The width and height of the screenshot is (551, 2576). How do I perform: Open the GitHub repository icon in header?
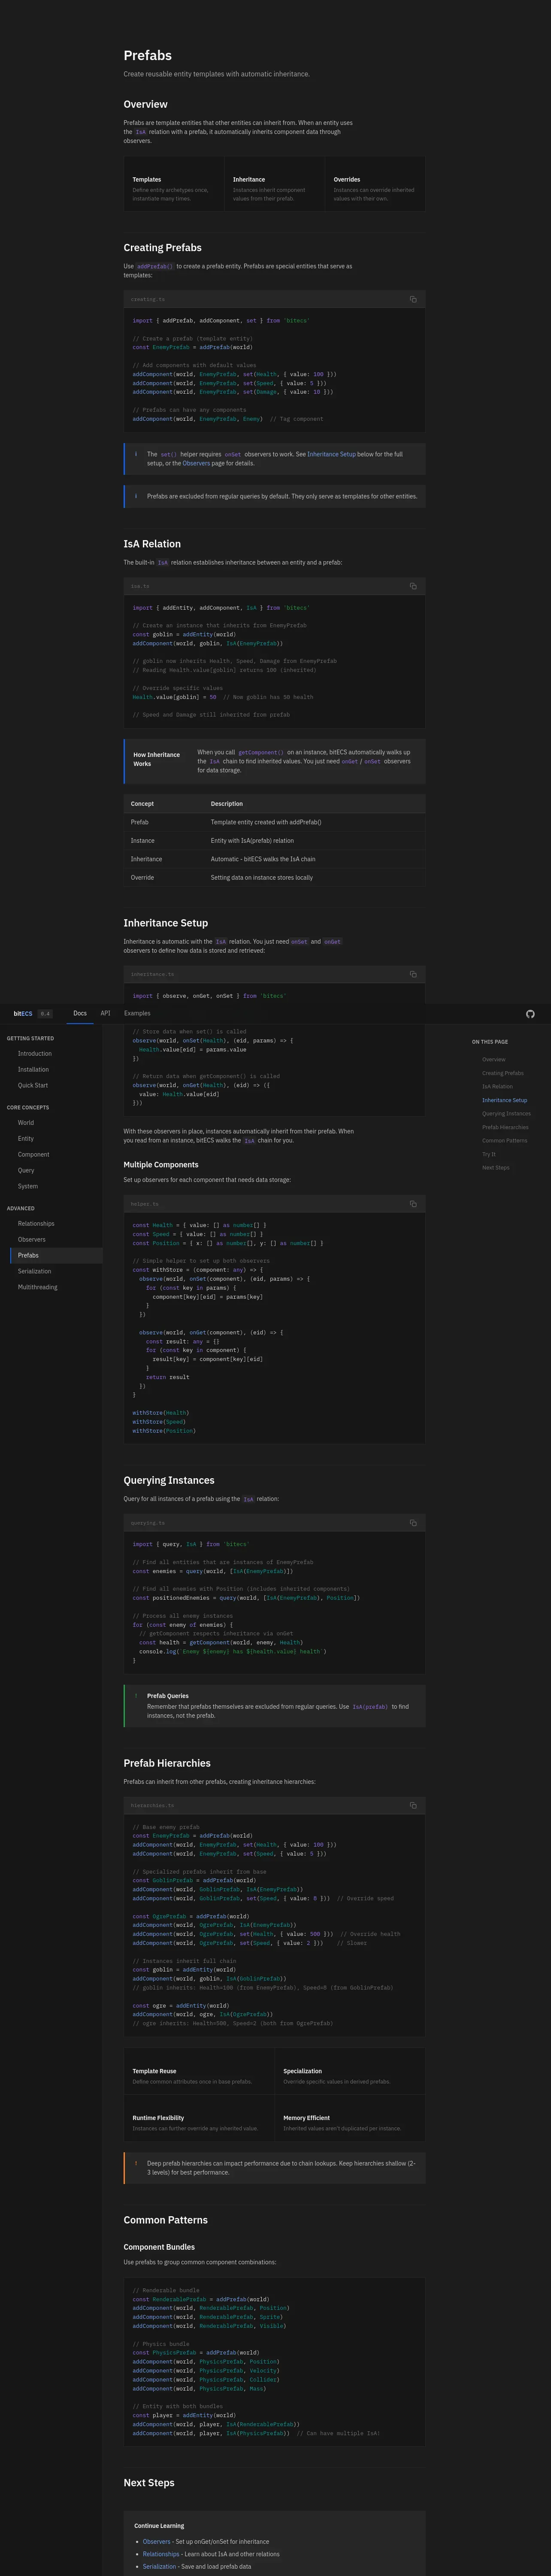[530, 1014]
